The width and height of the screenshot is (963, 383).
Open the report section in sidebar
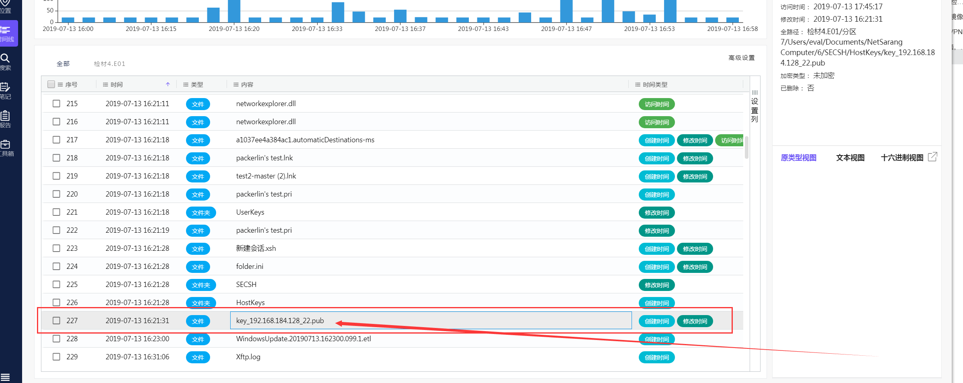pos(6,119)
